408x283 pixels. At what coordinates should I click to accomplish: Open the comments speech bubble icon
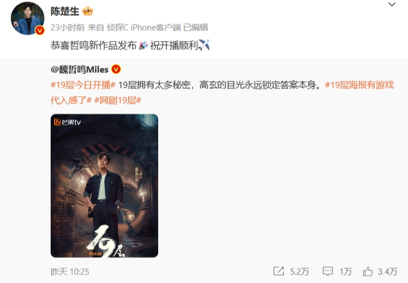click(x=328, y=271)
